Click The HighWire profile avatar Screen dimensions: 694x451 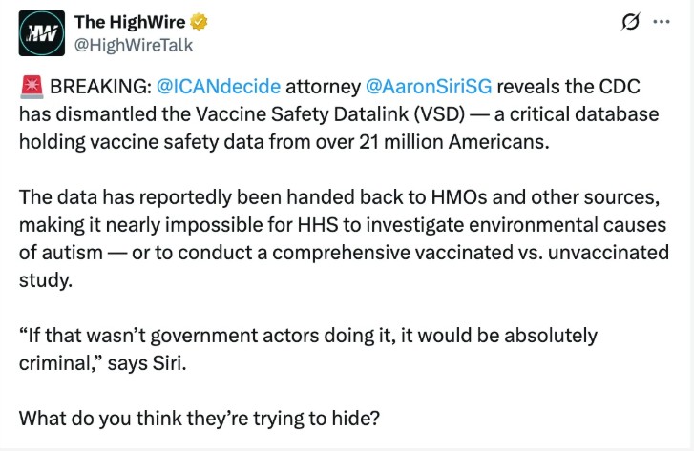(42, 33)
